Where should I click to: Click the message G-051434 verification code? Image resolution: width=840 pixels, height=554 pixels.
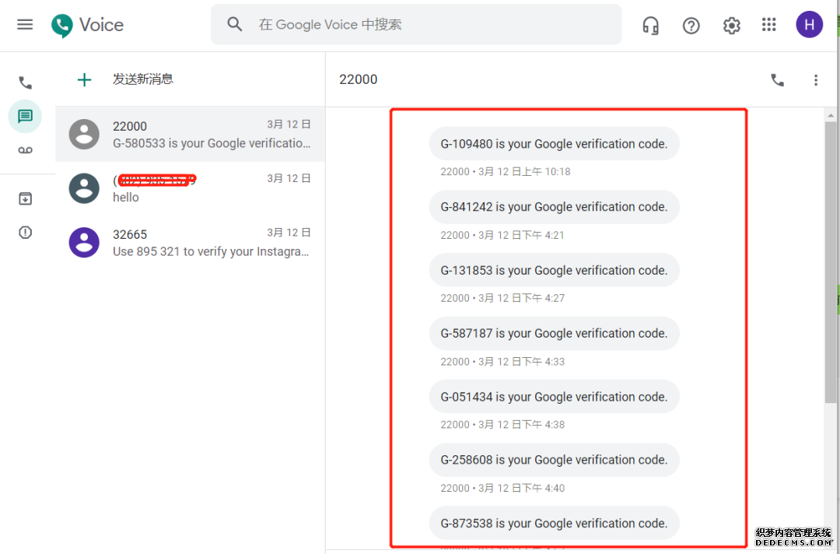[554, 397]
